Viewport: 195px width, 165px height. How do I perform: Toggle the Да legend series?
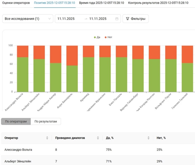(x=97, y=37)
